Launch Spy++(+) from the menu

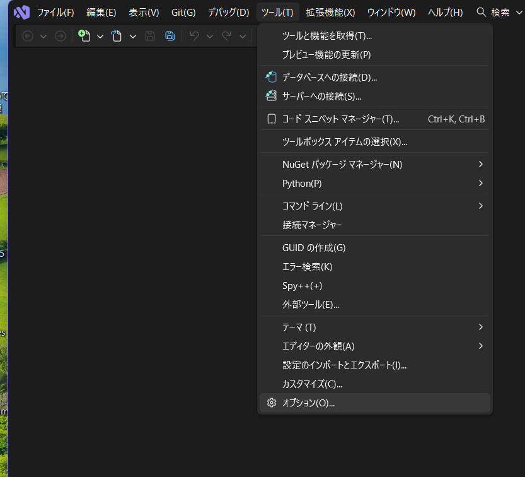(x=374, y=286)
